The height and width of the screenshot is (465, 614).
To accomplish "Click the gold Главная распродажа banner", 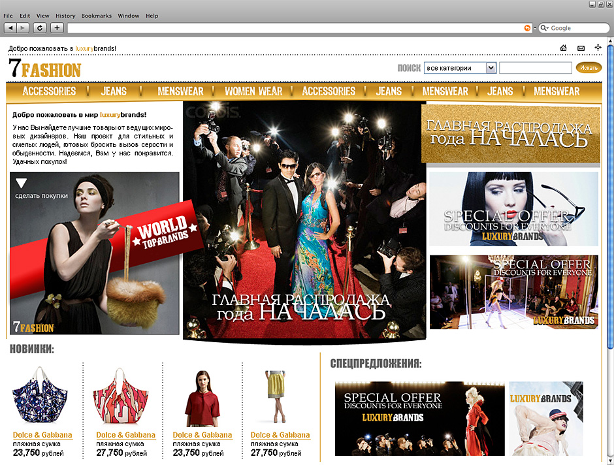I will click(511, 133).
